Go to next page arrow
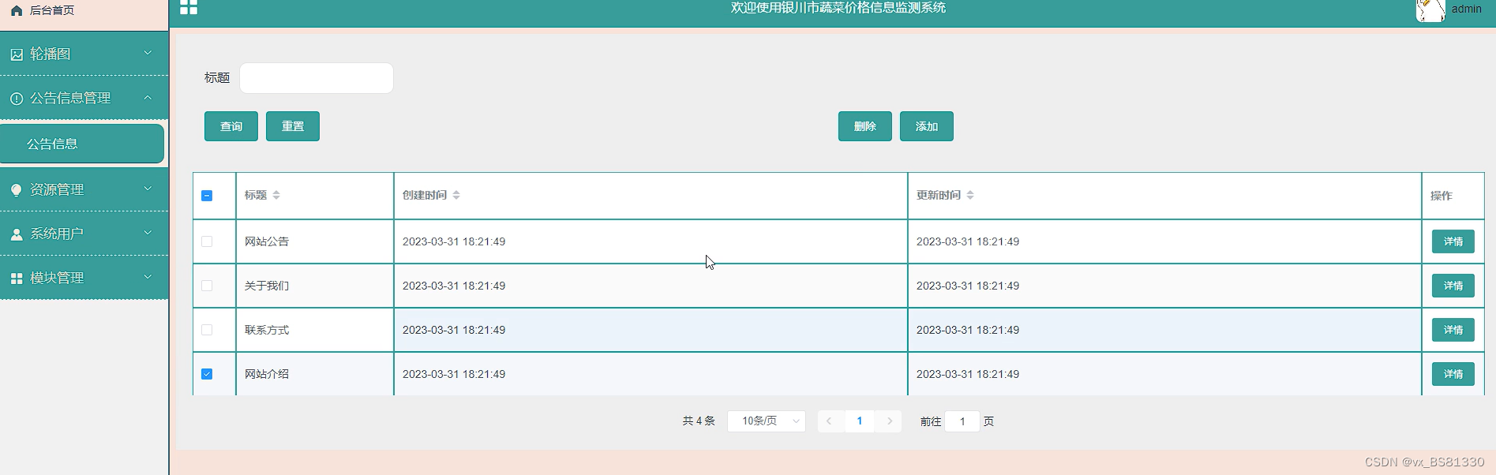This screenshot has height=475, width=1496. 890,421
